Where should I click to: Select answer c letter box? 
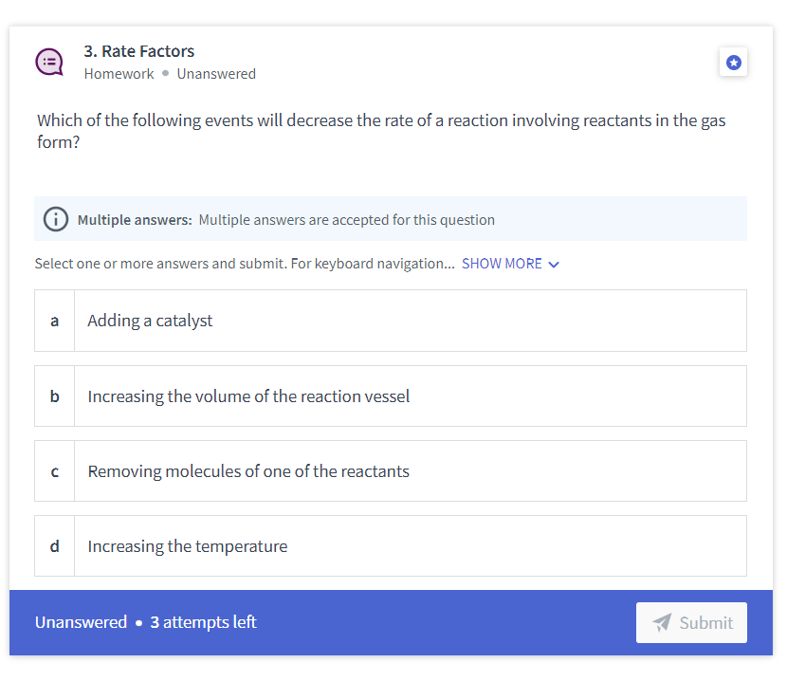click(55, 471)
